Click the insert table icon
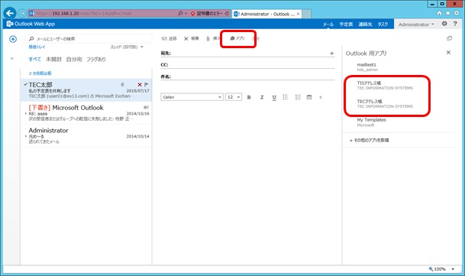Viewport: 465px width, 276px height. point(309,97)
